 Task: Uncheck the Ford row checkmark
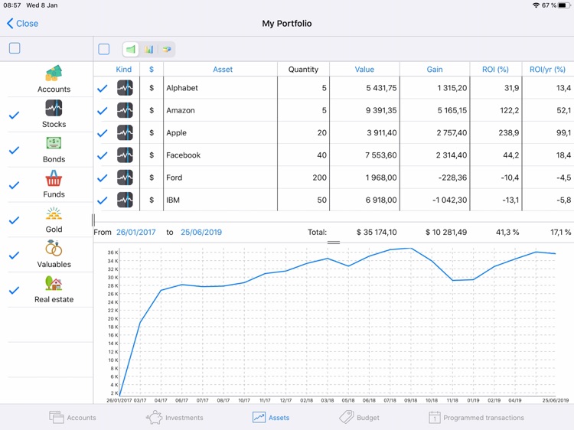click(x=103, y=178)
